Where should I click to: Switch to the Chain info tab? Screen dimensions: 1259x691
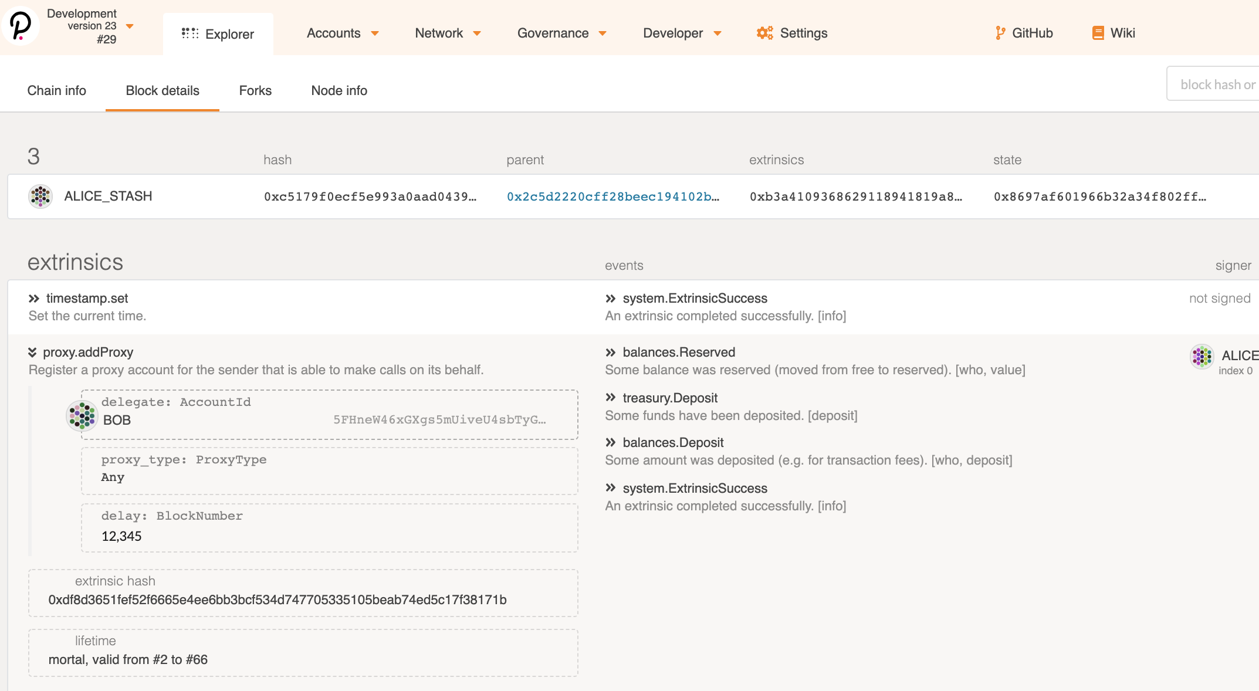pos(56,90)
